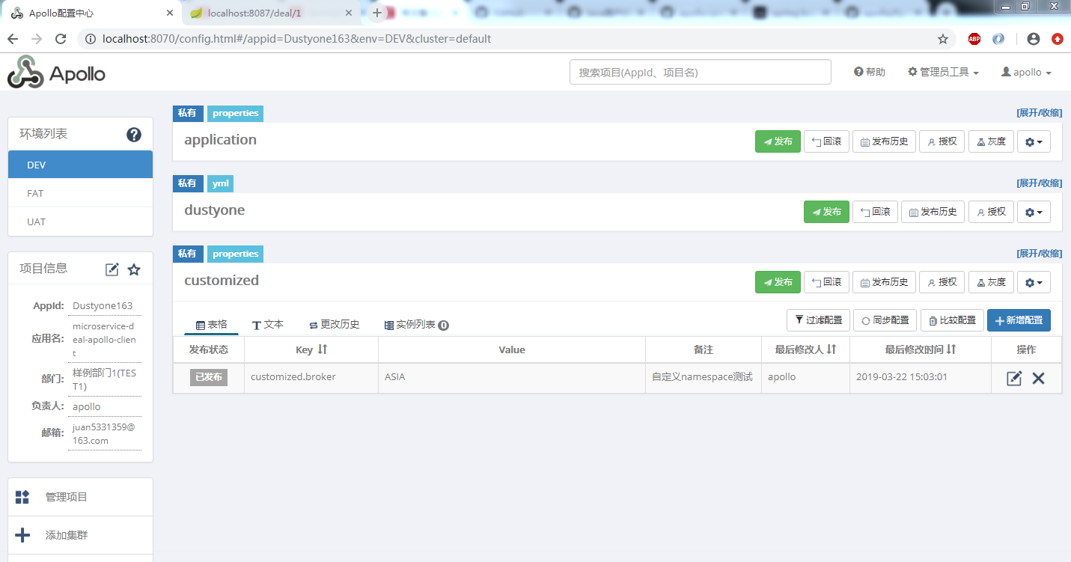Select UAT environment

point(80,222)
